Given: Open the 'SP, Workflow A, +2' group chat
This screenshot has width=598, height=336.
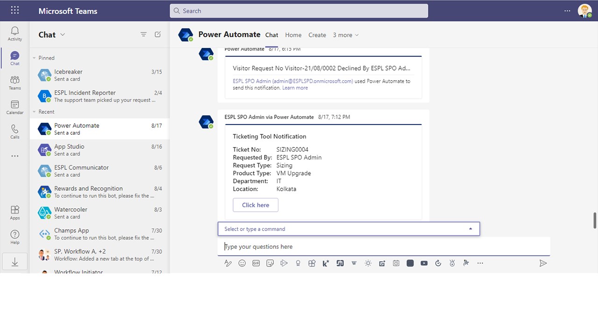Looking at the screenshot, I should tap(100, 255).
